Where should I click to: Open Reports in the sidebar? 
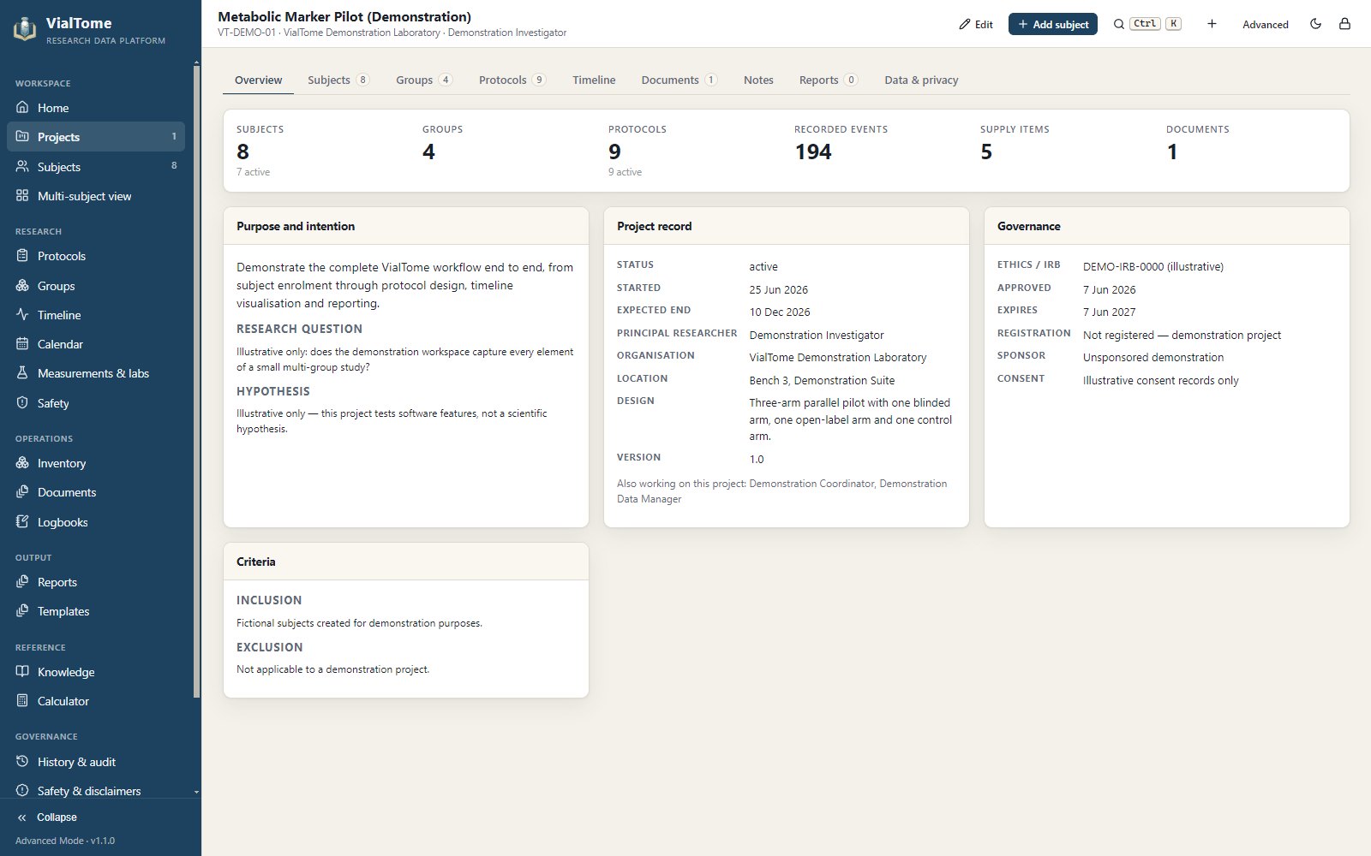point(96,582)
